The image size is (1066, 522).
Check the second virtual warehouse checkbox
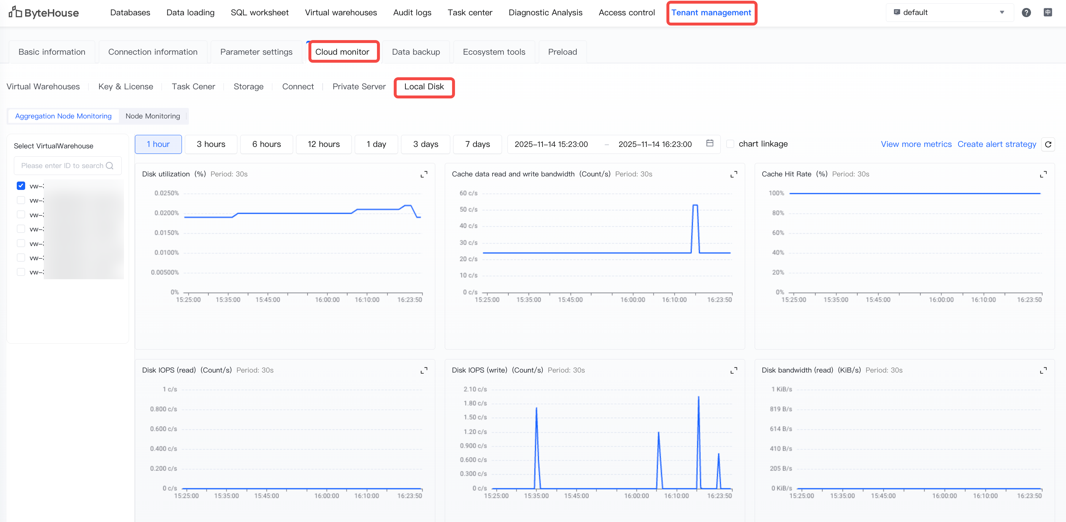(21, 200)
